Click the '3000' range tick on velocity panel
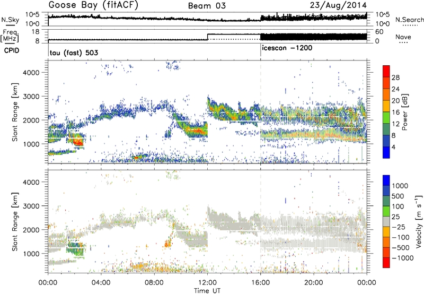Image resolution: width=424 pixels, height=294 pixels. click(31, 206)
